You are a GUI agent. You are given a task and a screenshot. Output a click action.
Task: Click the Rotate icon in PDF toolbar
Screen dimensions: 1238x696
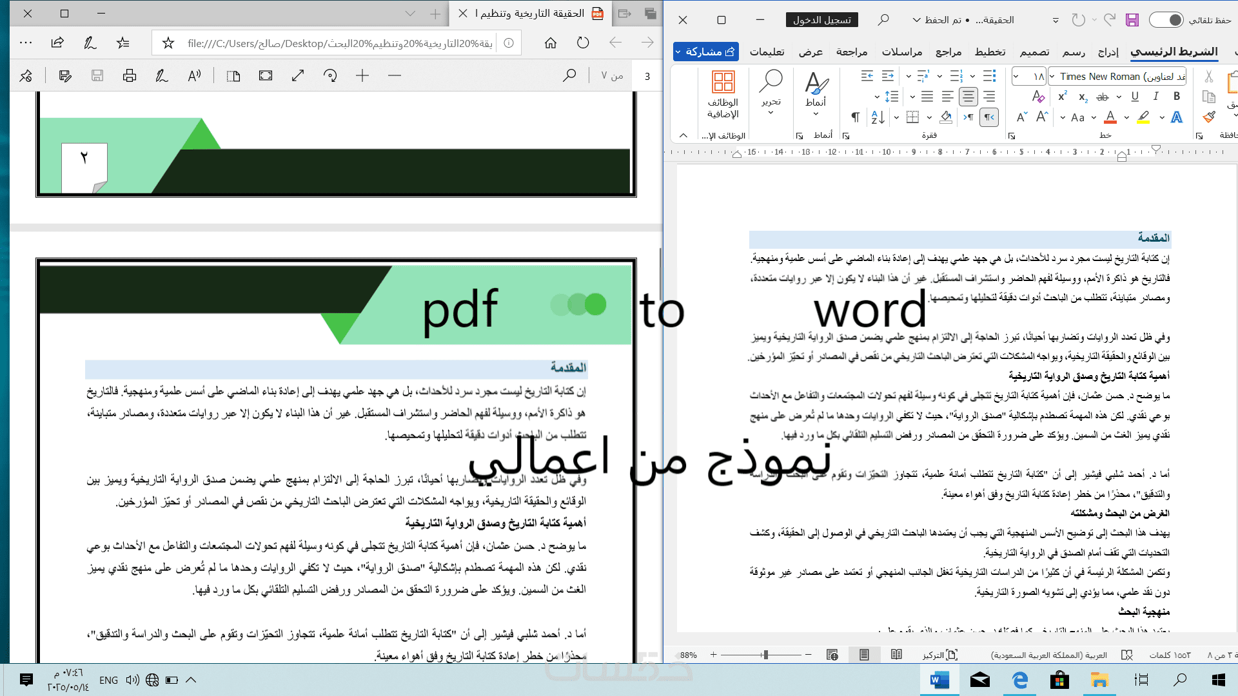click(x=330, y=76)
